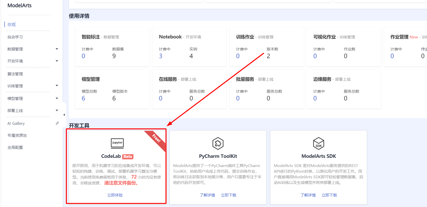Open 全局配置 in the sidebar
Viewport: 427px width, 207px height.
click(15, 147)
